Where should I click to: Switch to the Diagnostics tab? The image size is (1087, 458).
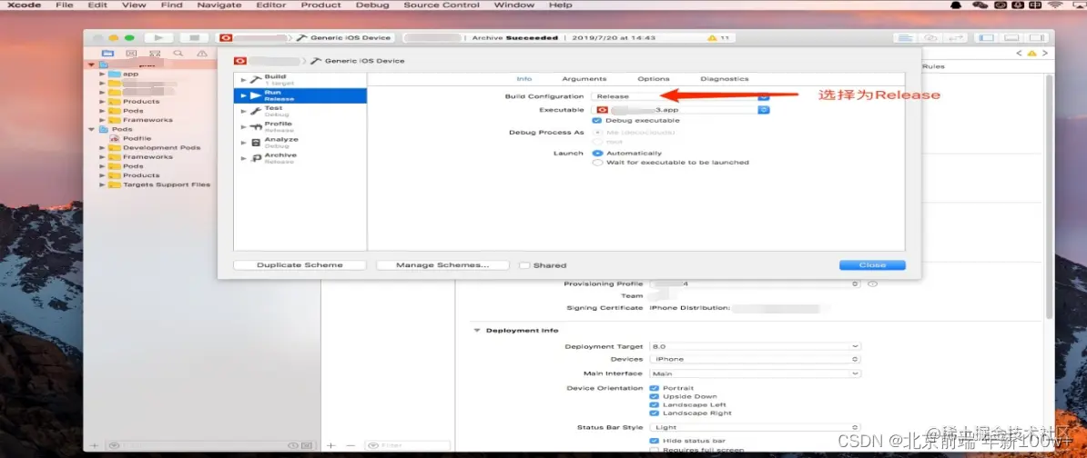pos(725,79)
